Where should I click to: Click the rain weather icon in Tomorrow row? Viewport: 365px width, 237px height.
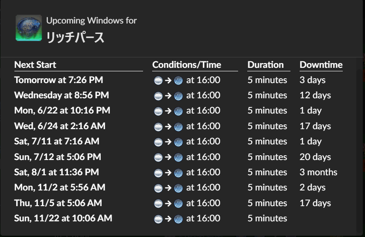click(x=178, y=80)
